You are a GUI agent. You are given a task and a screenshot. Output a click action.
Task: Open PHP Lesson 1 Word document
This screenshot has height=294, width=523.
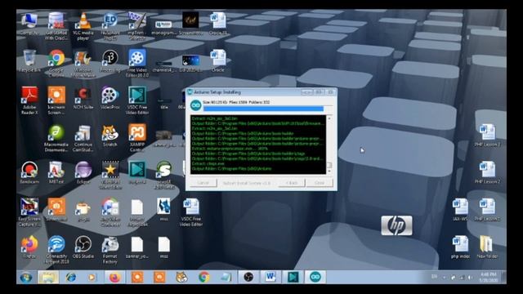point(487,136)
